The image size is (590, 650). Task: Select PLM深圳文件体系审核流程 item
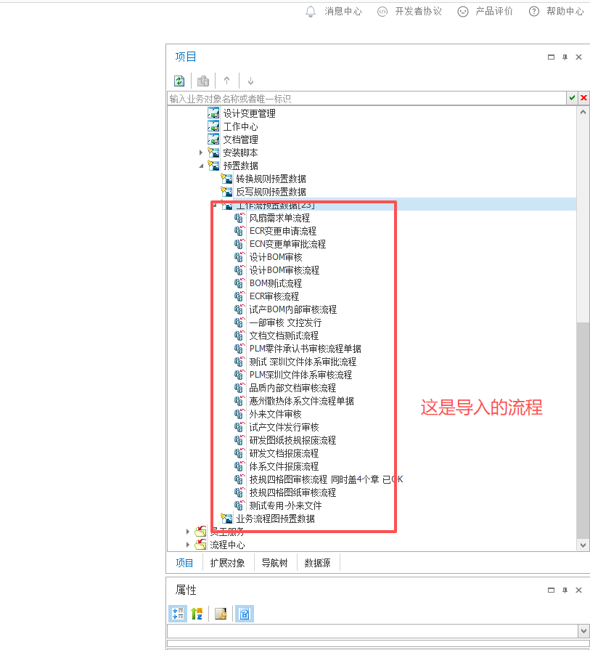[x=300, y=375]
